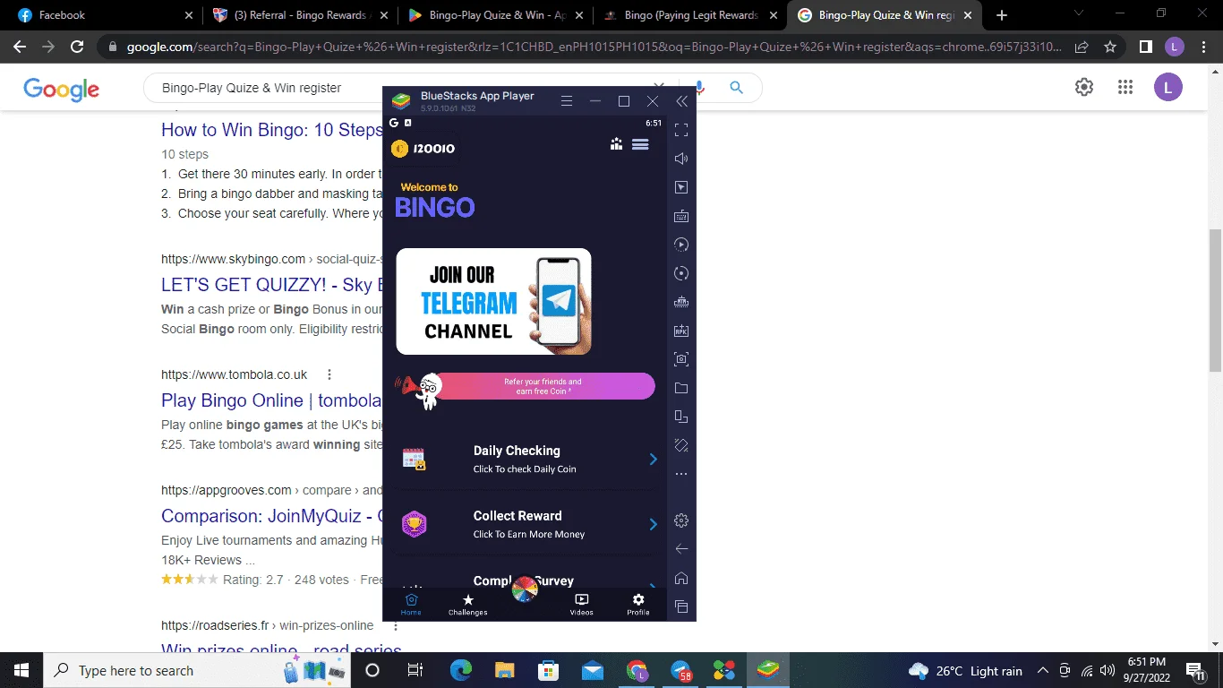Click the BlueStacks cursor lock icon
Image resolution: width=1223 pixels, height=688 pixels.
coord(681,187)
